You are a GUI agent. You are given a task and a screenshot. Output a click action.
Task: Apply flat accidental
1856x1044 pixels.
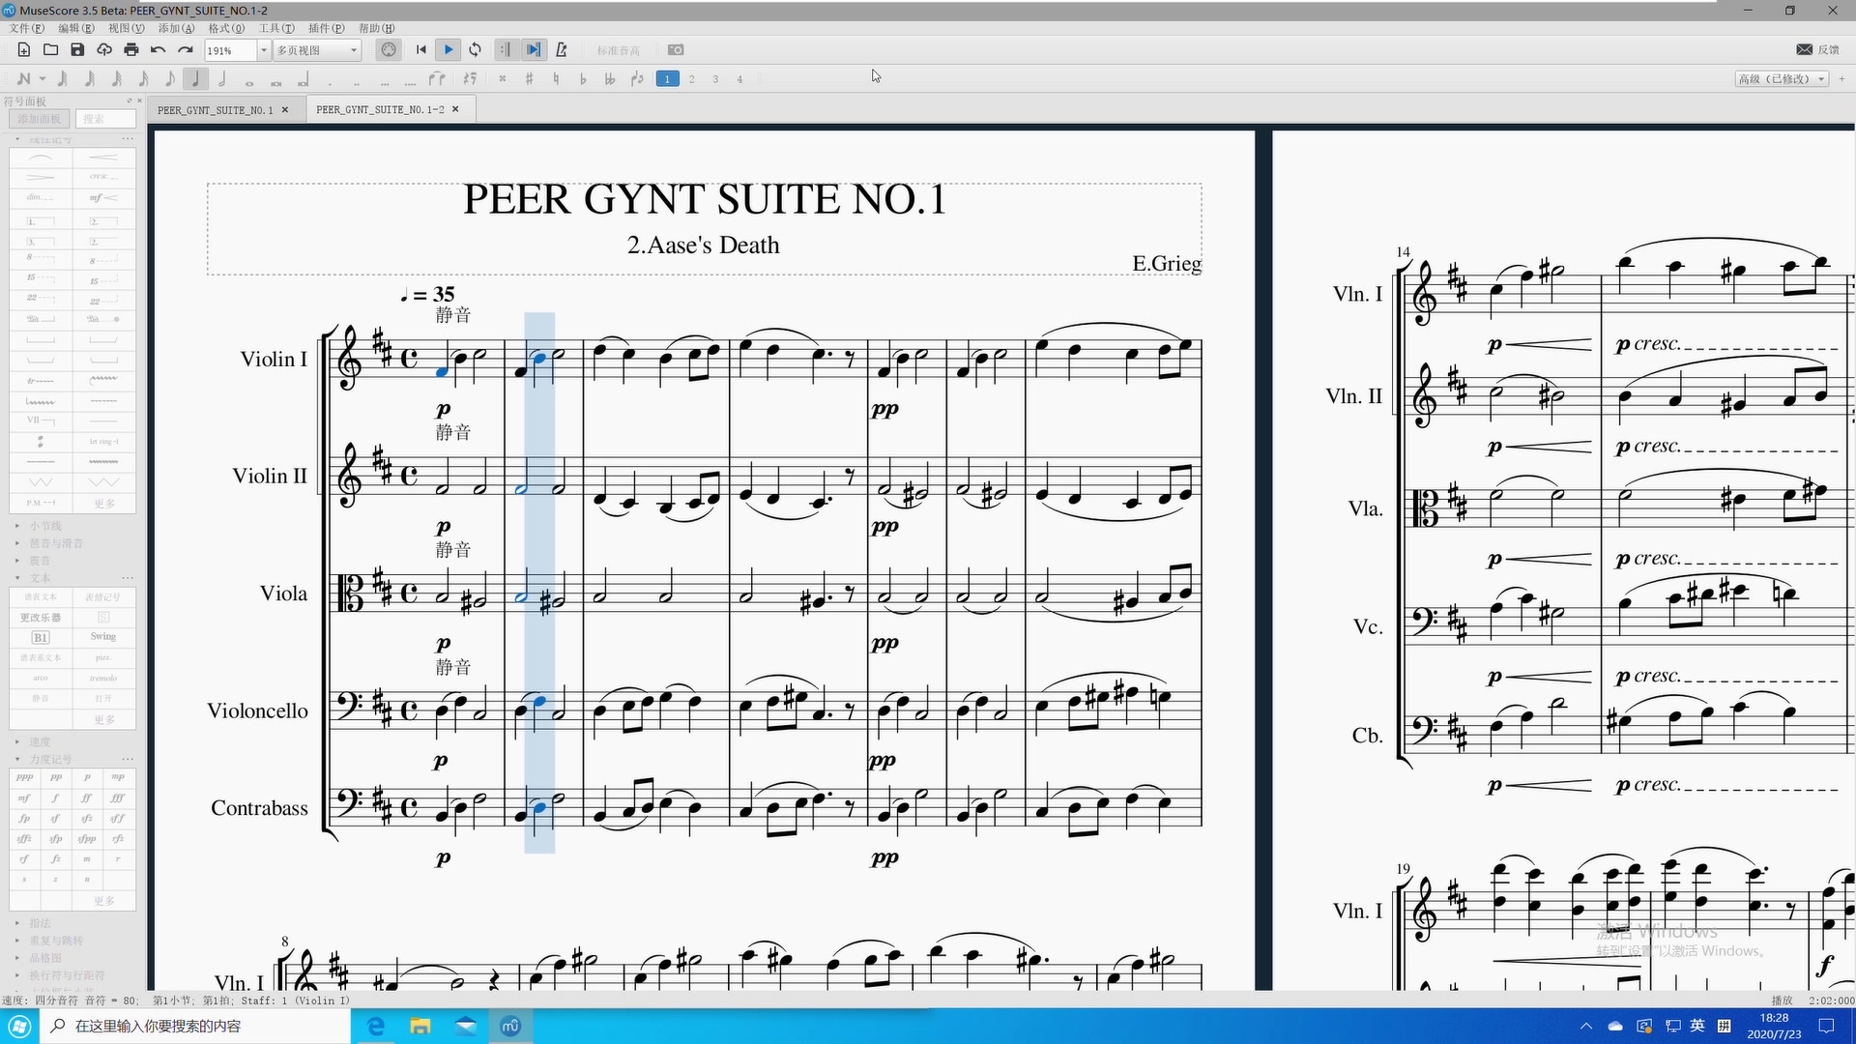click(583, 79)
